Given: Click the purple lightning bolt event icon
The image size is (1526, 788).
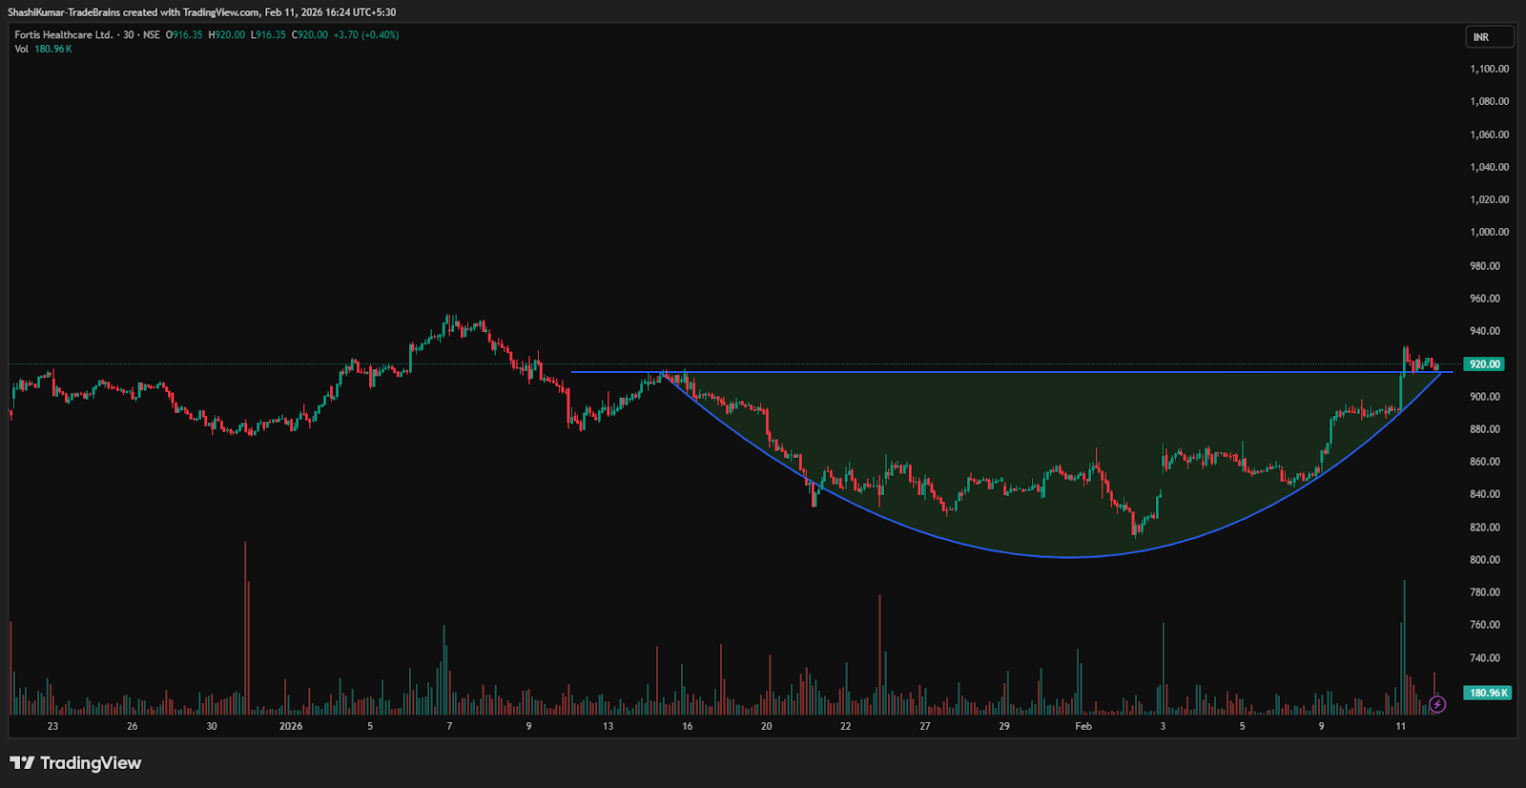Looking at the screenshot, I should [1437, 704].
